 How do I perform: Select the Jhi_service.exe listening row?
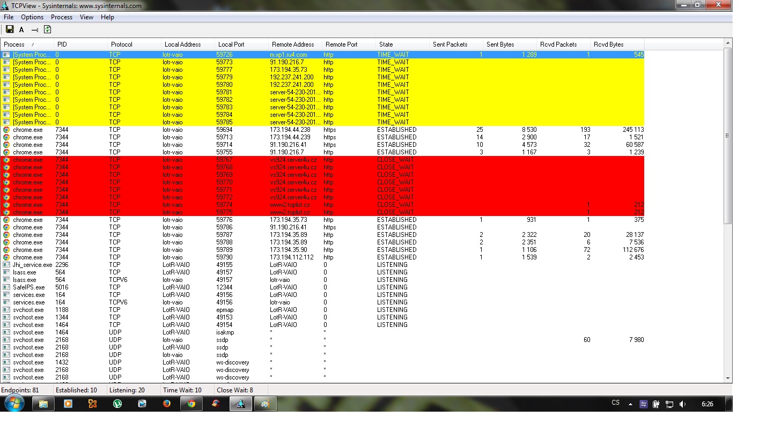[x=32, y=265]
